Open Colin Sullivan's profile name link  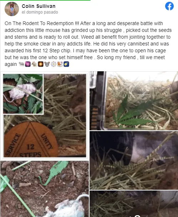pos(39,6)
